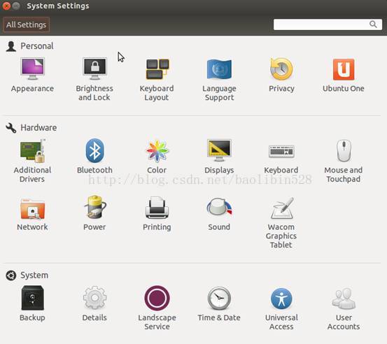Click the search magnifier icon
This screenshot has width=387, height=344.
pos(373,24)
